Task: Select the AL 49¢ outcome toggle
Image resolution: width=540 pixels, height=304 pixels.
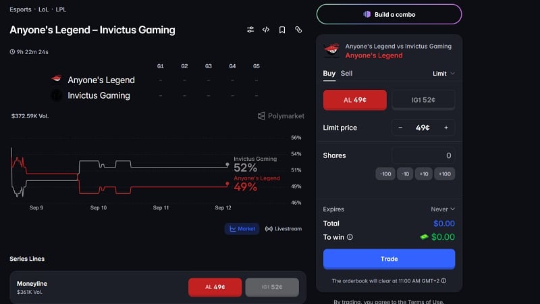Action: [x=355, y=100]
